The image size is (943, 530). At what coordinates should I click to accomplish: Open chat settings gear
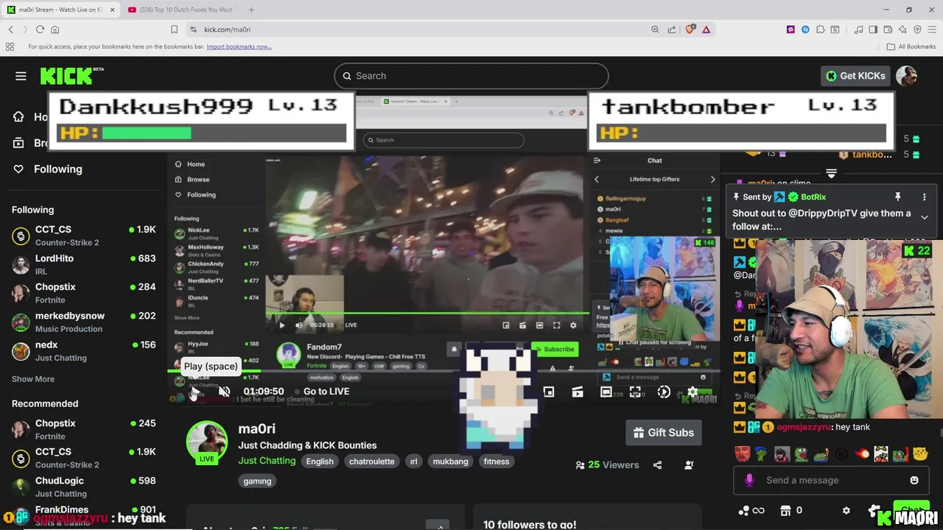click(846, 510)
